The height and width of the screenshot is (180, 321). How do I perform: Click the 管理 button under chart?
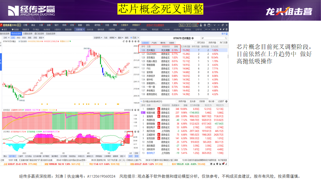pos(136,156)
